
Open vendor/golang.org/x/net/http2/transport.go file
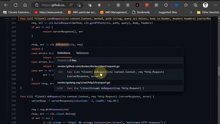pos(84,83)
